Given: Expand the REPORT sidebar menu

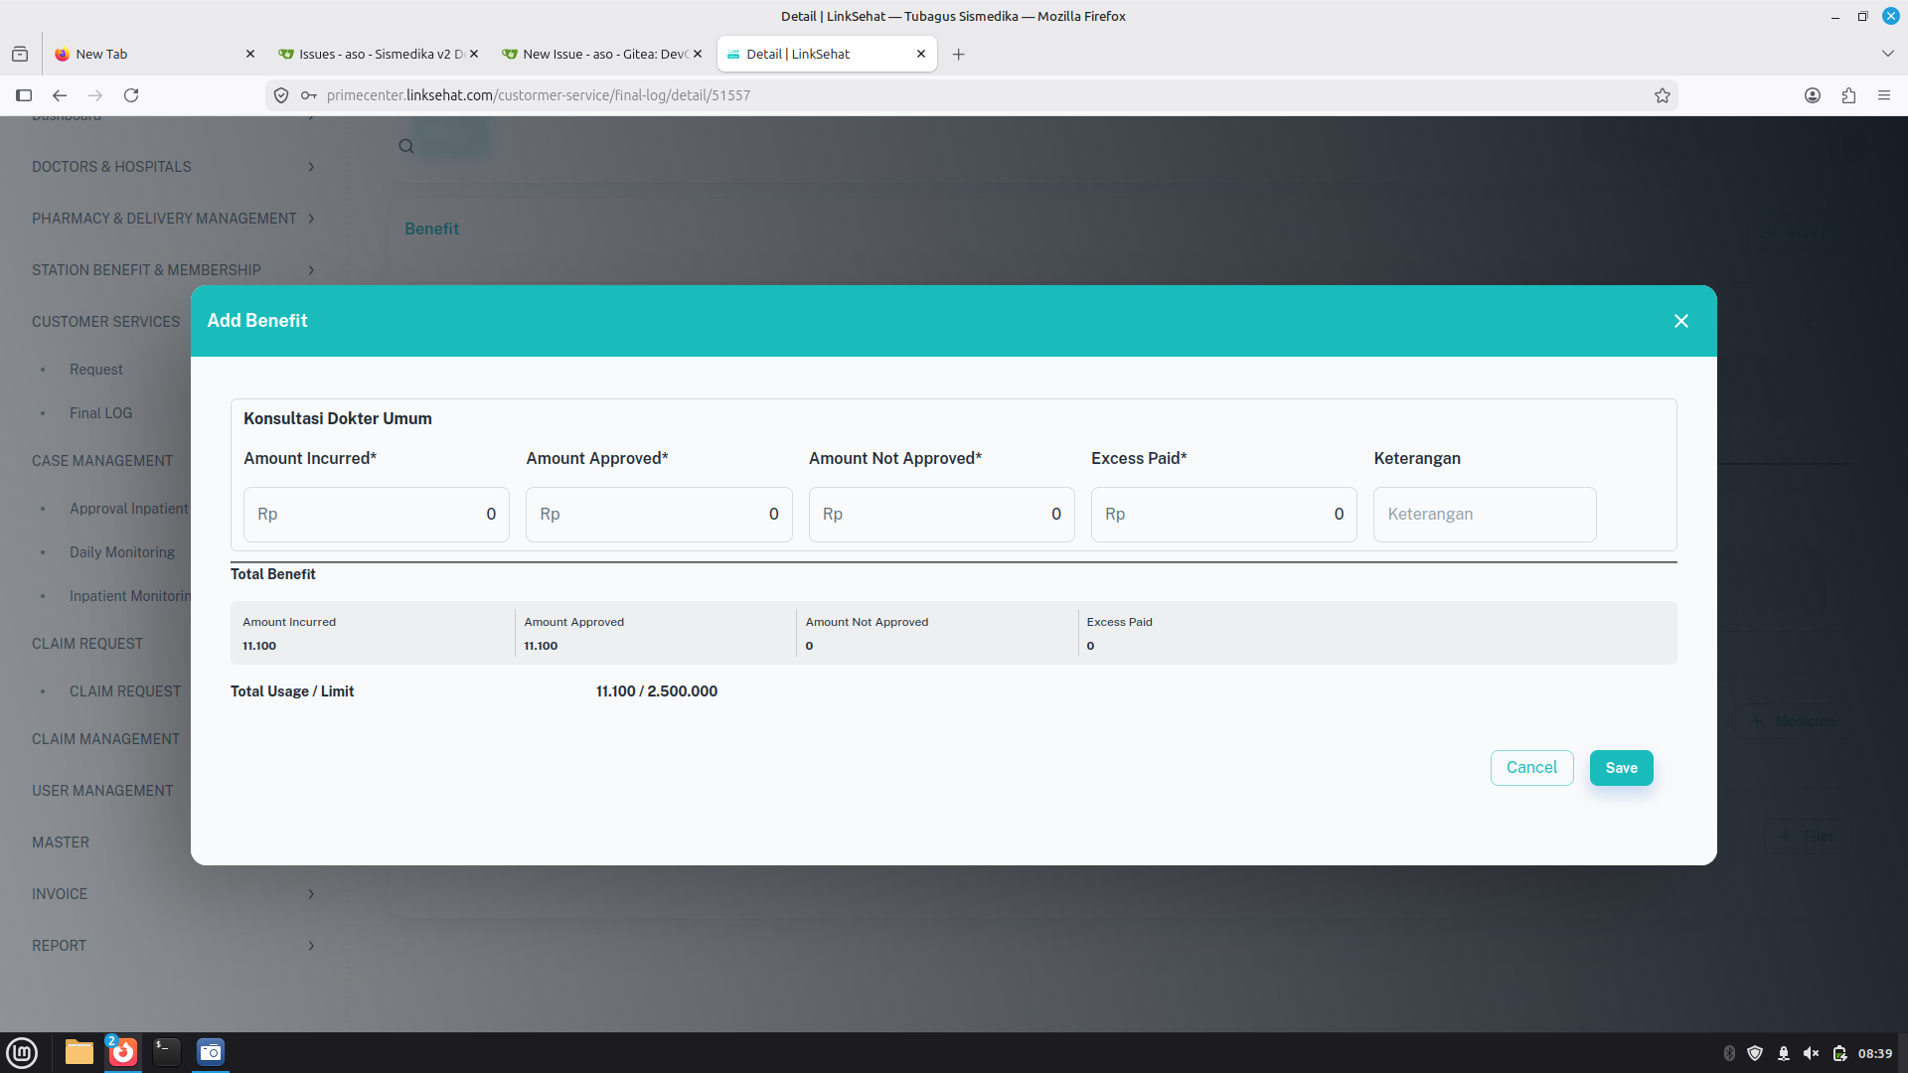Looking at the screenshot, I should pyautogui.click(x=173, y=946).
